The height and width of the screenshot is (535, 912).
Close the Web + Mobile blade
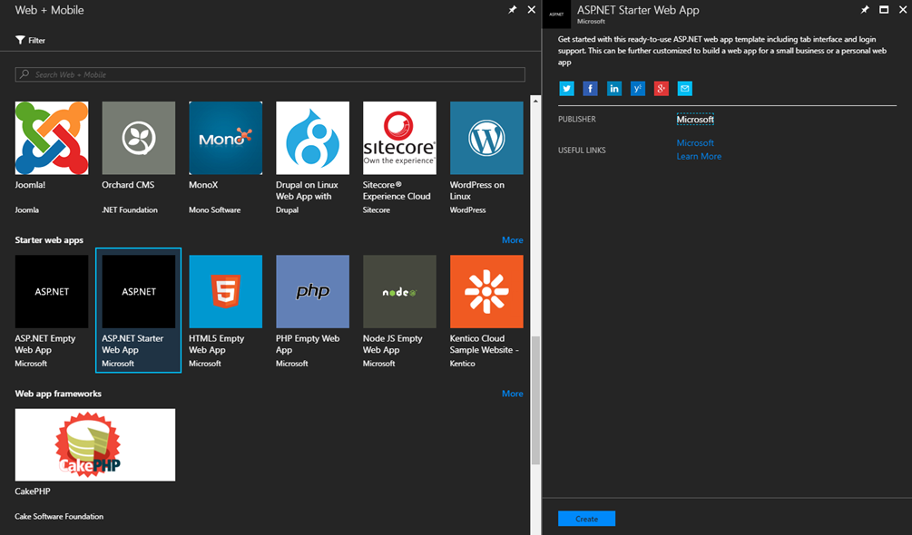point(531,10)
